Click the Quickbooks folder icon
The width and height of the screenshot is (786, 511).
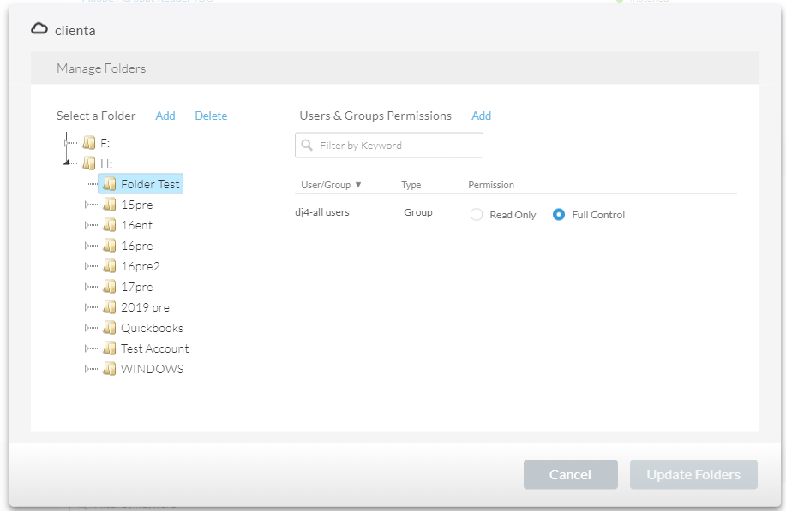pyautogui.click(x=109, y=328)
